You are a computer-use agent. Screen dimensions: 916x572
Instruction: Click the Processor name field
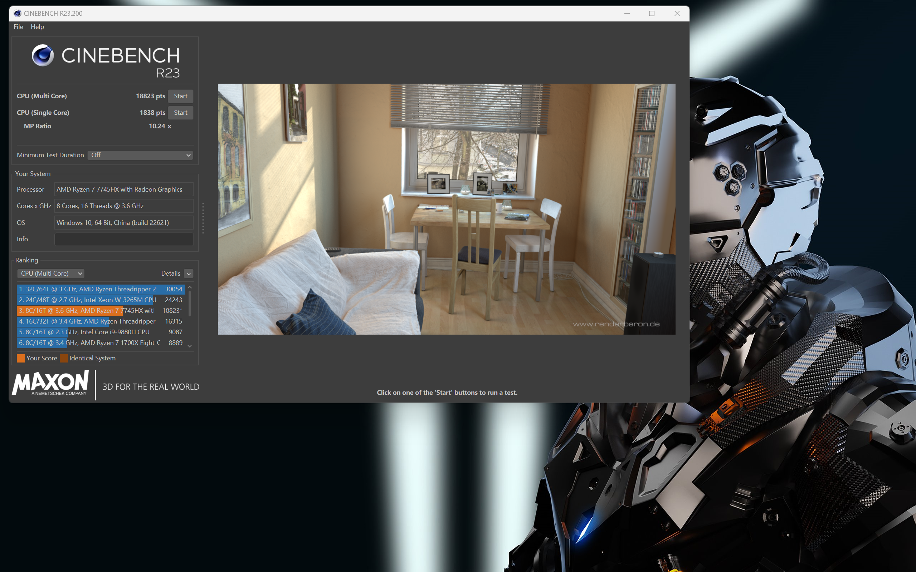point(124,189)
